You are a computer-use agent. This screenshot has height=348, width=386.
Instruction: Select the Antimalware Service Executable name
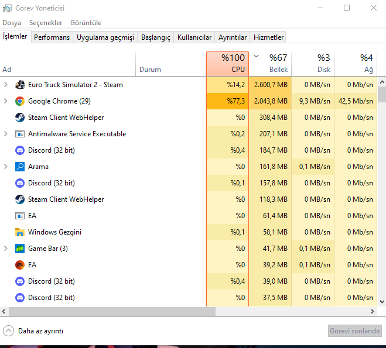(x=77, y=134)
